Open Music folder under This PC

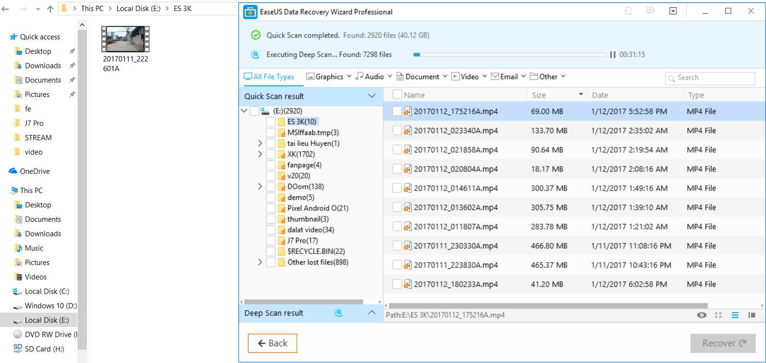pos(29,248)
